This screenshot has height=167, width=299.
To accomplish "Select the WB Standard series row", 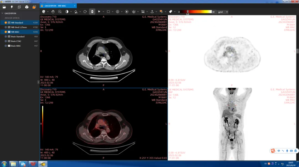I will (20, 22).
